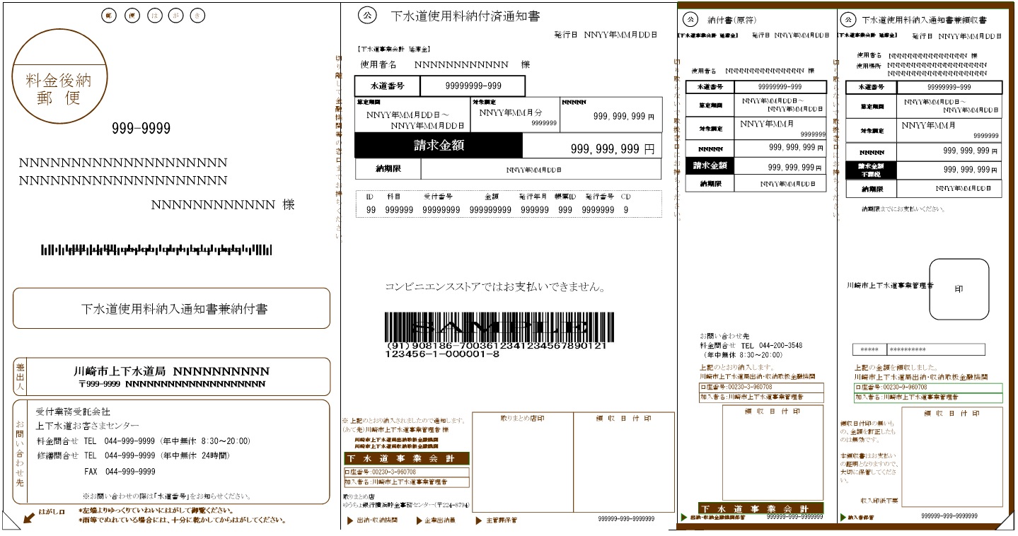Screen dimensions: 1018x536
Task: Click the addressee NNNNNNNNNNNN 様 on the postcard
Action: [222, 205]
